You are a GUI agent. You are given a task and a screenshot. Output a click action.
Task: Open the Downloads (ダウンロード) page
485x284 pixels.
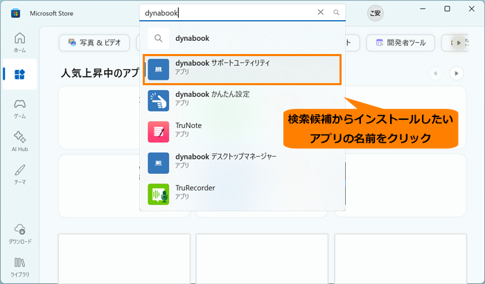click(20, 233)
